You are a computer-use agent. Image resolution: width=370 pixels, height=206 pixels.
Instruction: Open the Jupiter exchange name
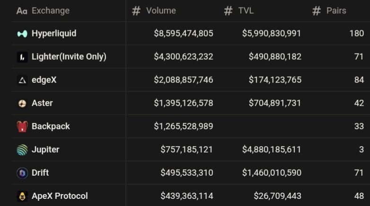45,150
